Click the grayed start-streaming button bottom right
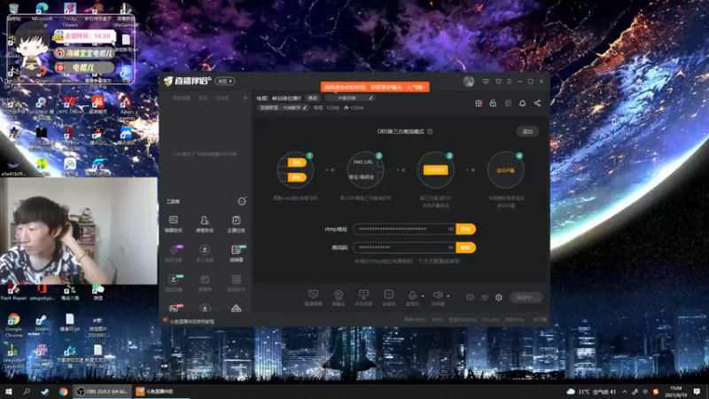Viewport: 709px width, 399px height. pos(526,297)
